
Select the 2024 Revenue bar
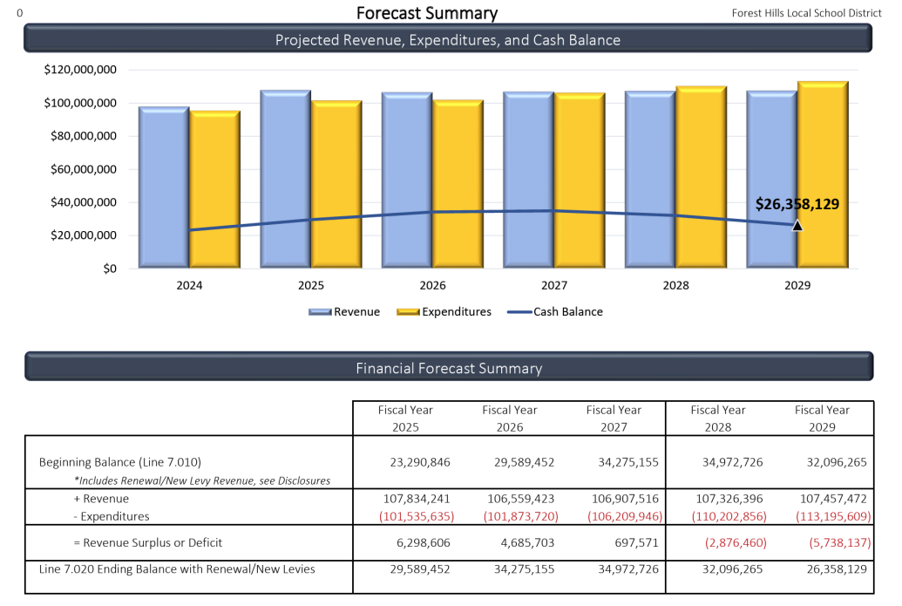pos(161,187)
